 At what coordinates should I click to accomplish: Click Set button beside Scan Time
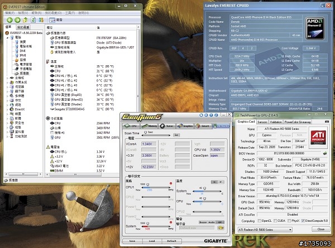point(176,135)
